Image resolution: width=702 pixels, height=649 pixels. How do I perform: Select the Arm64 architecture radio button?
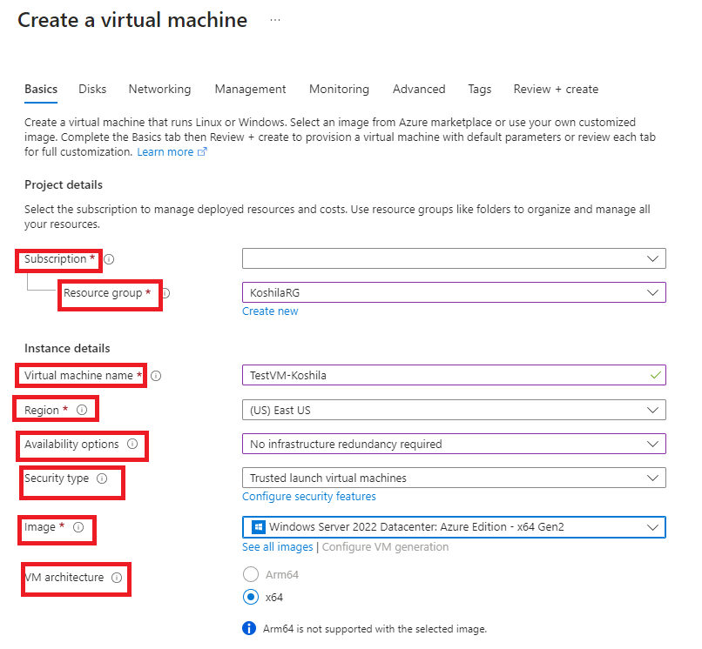point(250,574)
